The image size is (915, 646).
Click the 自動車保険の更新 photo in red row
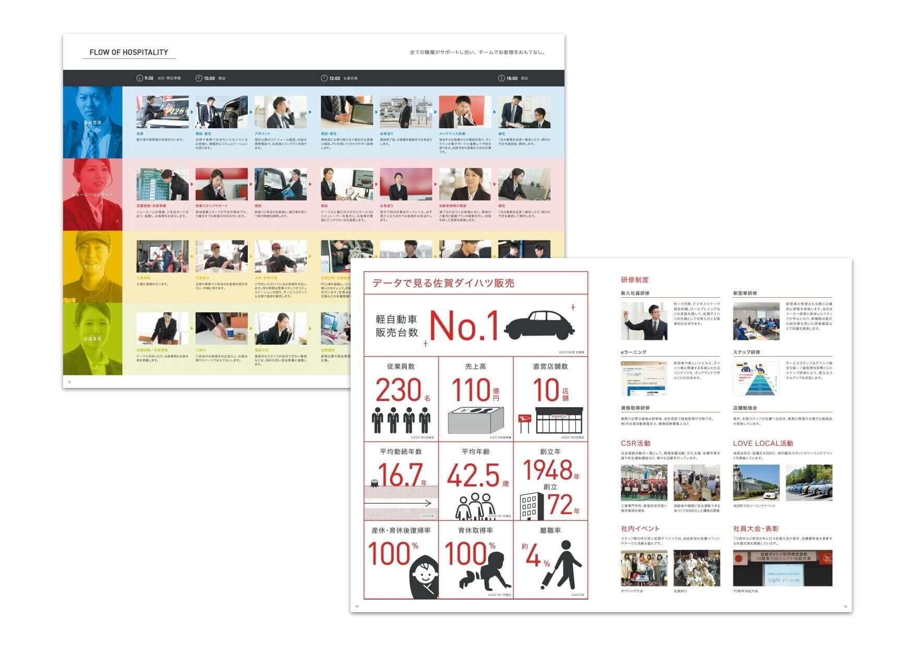[465, 184]
